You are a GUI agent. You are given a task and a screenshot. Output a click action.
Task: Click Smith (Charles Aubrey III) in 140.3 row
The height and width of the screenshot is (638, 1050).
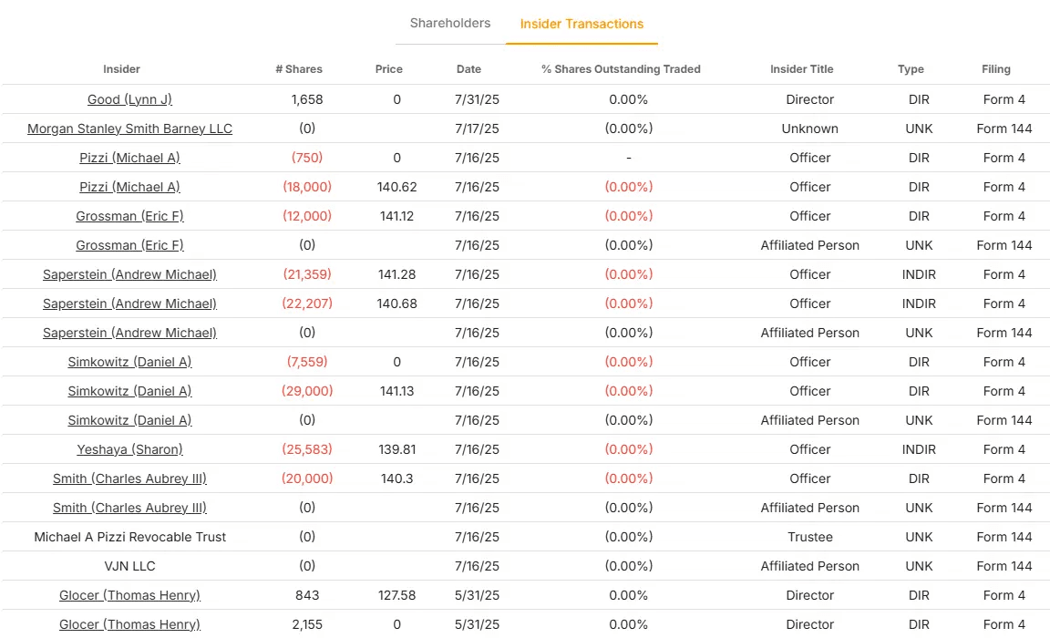tap(129, 478)
